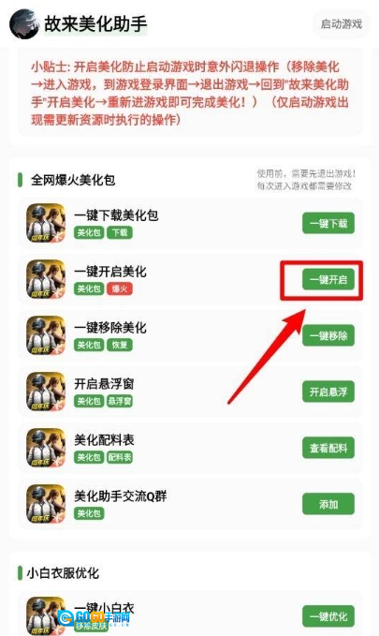The image size is (379, 636).
Task: Tap the green 下载 tag
Action: tap(120, 232)
